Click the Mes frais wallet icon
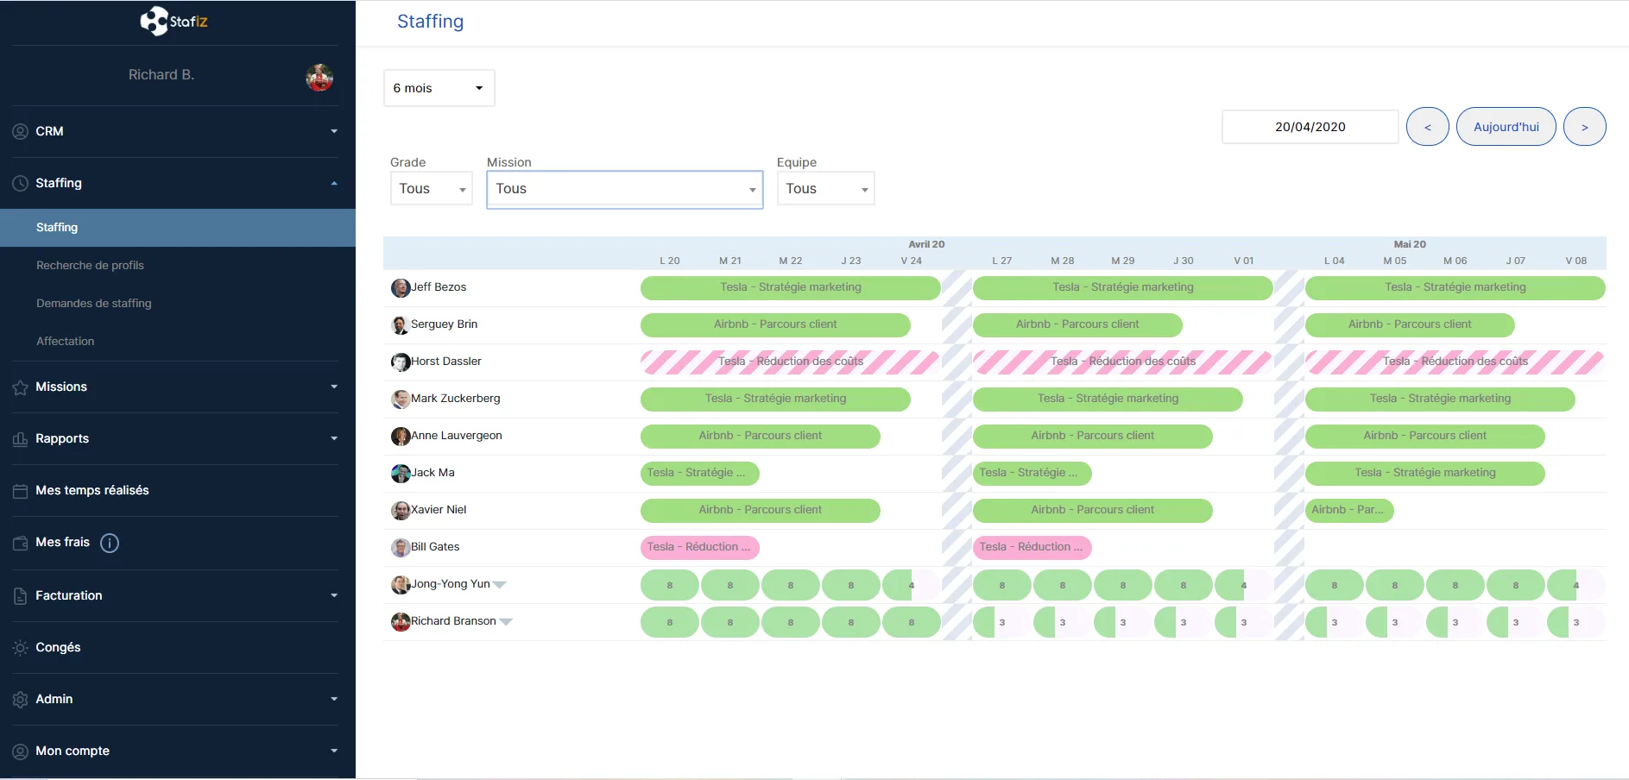Screen dimensions: 1629x780 pos(21,543)
